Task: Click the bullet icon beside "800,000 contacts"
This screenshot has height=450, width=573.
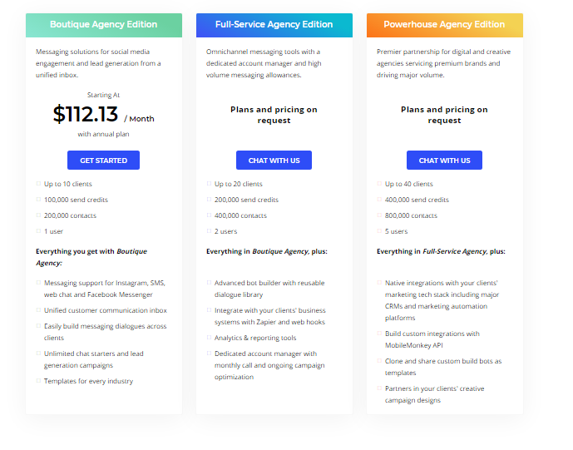Action: [x=379, y=215]
